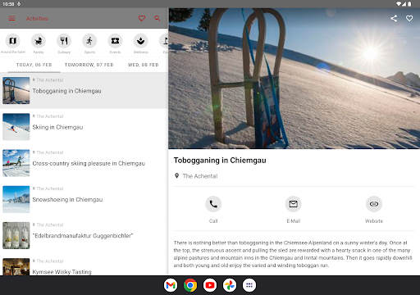The image size is (420, 295).
Task: Open Cross-country skiing pleasure in Chiemgau
Action: (x=84, y=163)
